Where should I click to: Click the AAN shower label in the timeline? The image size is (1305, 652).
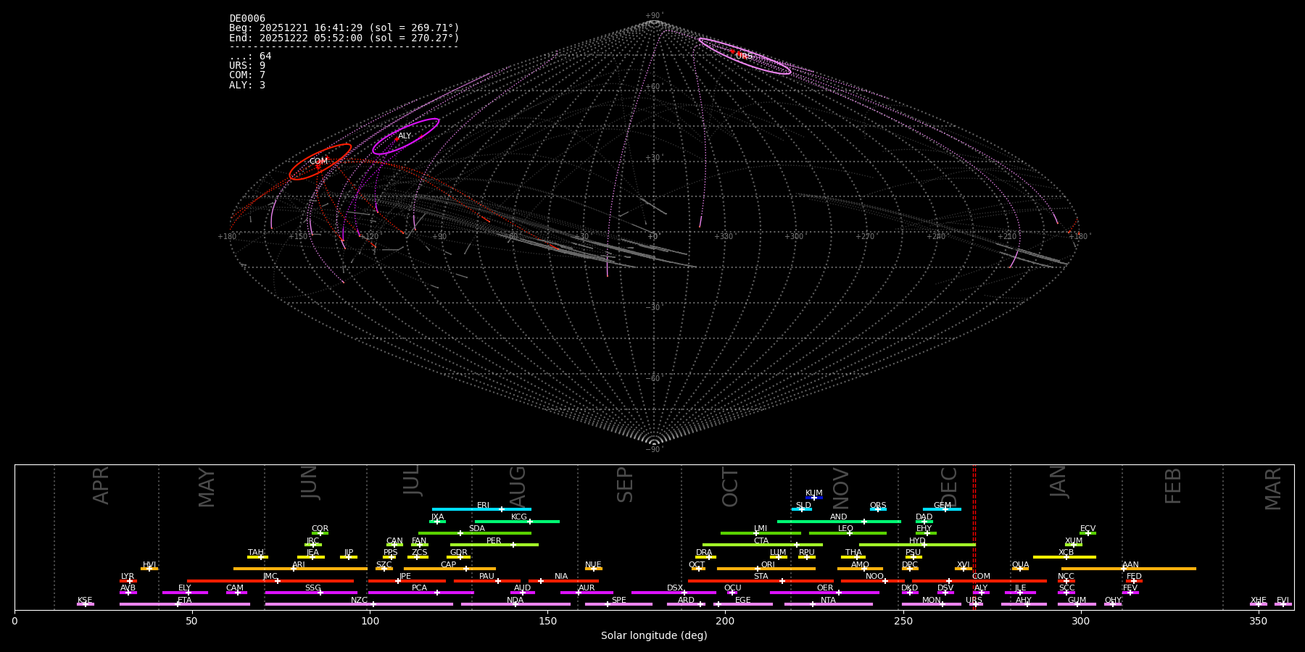1131,565
